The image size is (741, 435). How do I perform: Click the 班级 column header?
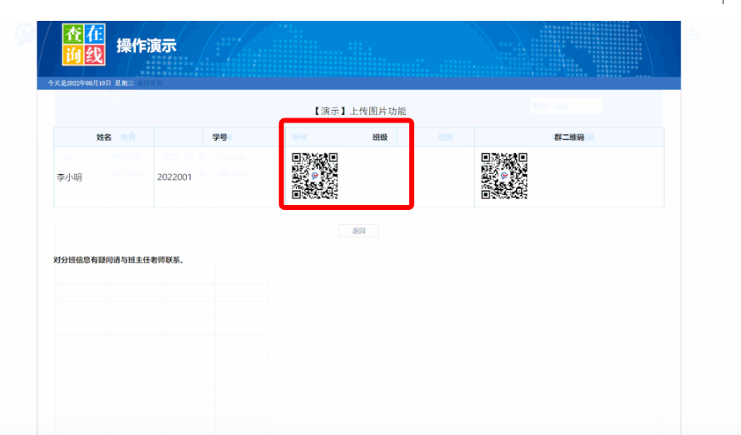click(x=380, y=137)
